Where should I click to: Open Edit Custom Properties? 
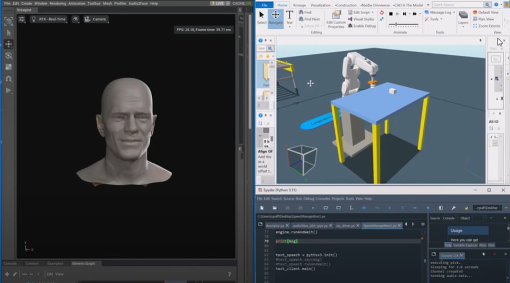click(x=336, y=19)
